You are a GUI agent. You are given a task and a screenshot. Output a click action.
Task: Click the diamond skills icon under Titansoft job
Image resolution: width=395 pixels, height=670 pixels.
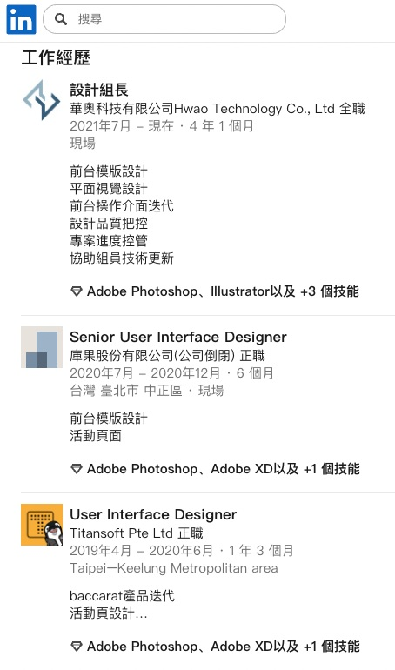[x=76, y=647]
